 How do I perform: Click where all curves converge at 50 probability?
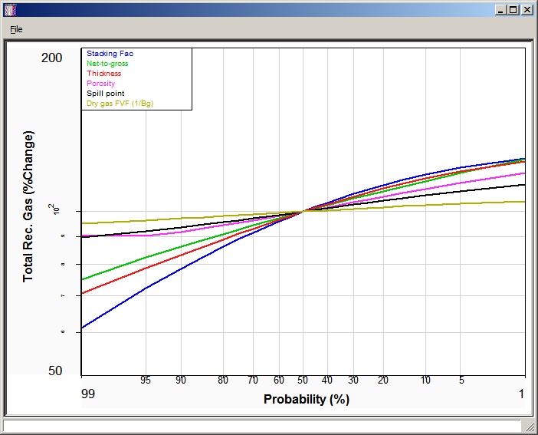(303, 210)
